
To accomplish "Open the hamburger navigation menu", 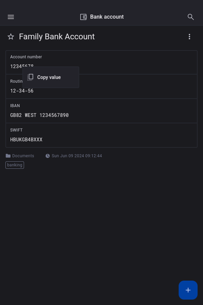I will [11, 17].
